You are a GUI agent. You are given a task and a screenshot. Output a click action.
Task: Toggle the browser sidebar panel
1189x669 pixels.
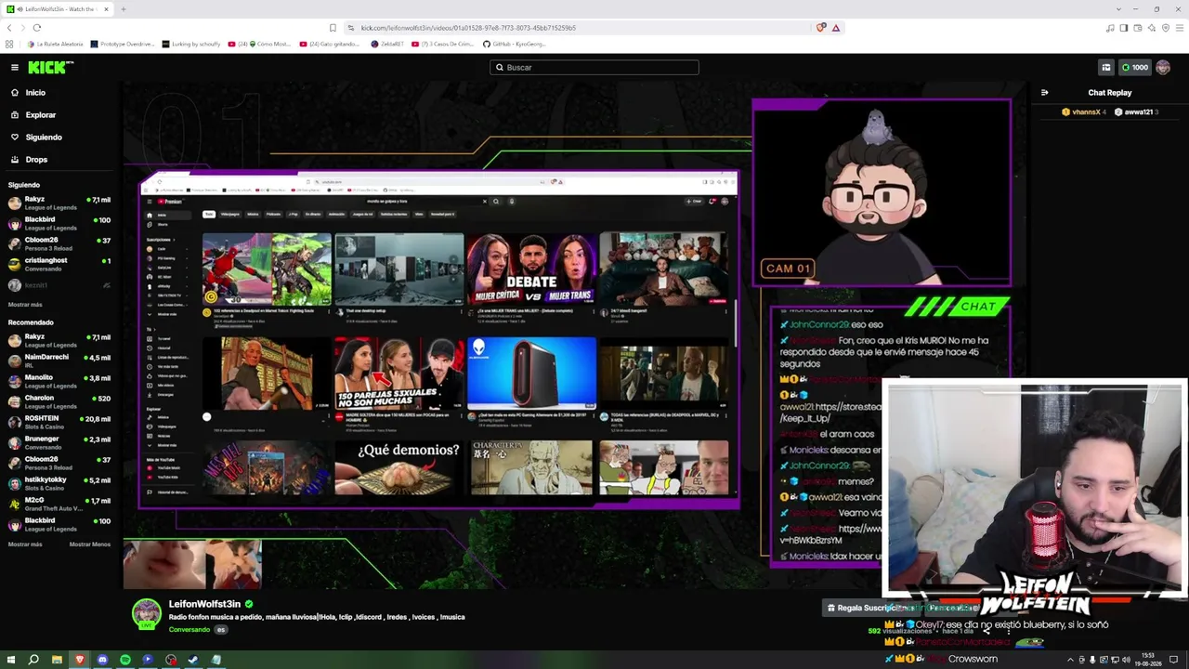(1124, 28)
